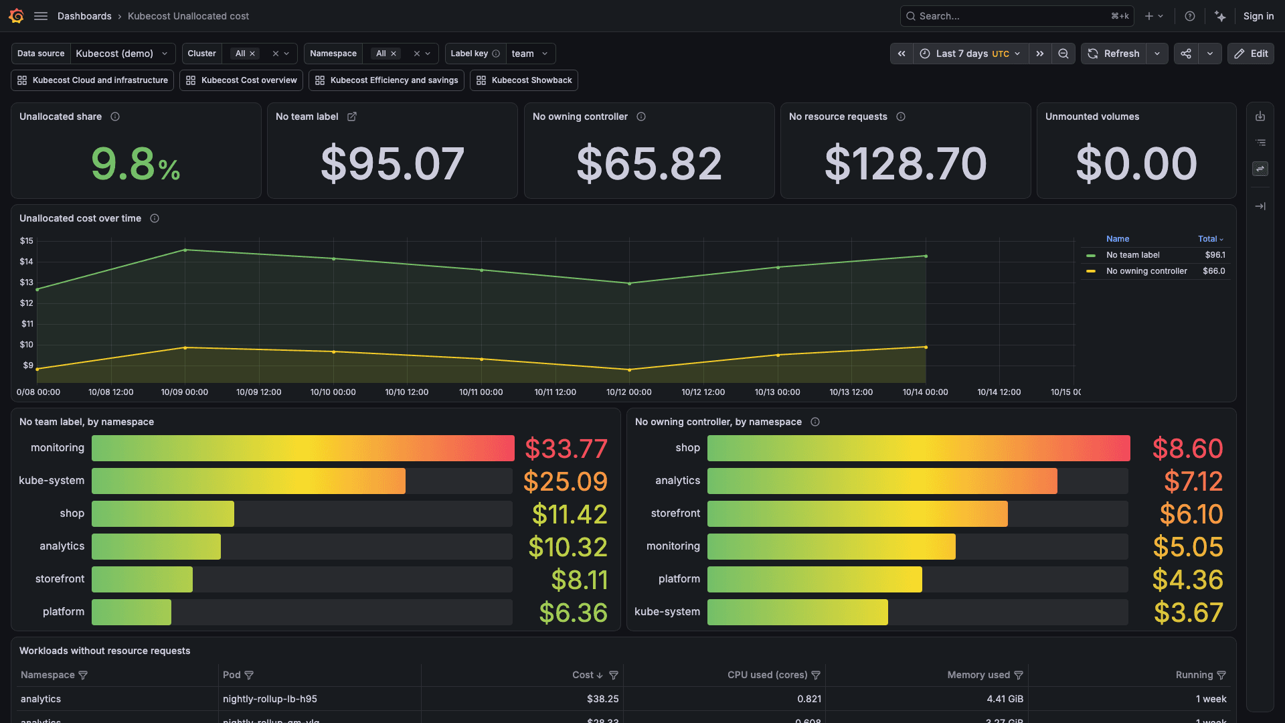Click the monitoring bar in No team label
This screenshot has height=723, width=1285.
pyautogui.click(x=303, y=449)
